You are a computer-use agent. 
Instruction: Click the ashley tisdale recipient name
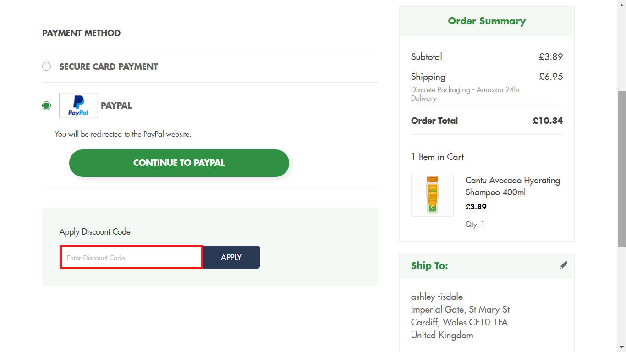click(437, 297)
